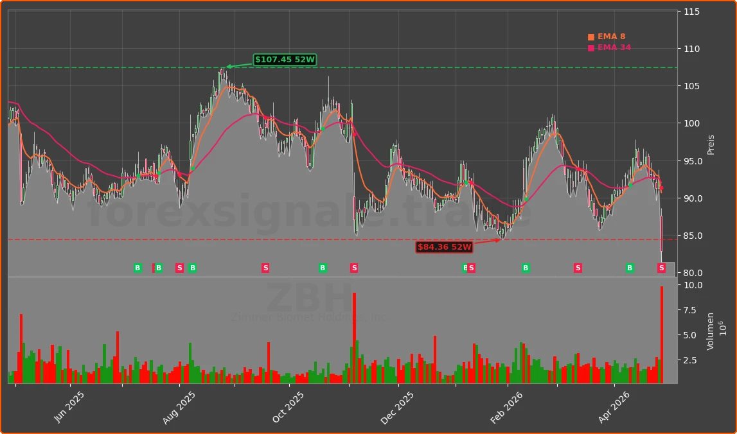Click the Volumen axis title
The image size is (737, 434).
coord(710,331)
